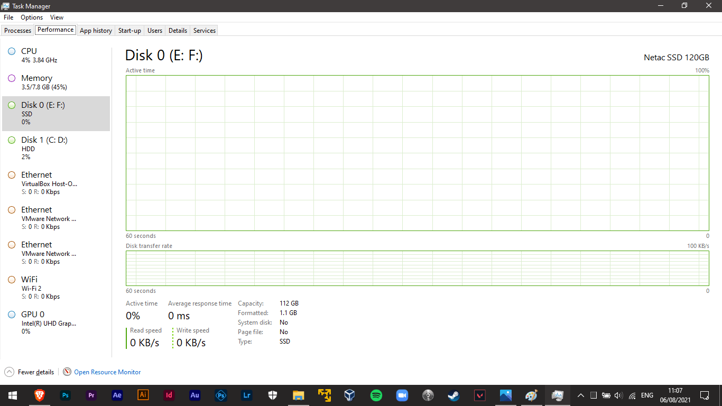Select WiFi in the performance sidebar

click(56, 288)
